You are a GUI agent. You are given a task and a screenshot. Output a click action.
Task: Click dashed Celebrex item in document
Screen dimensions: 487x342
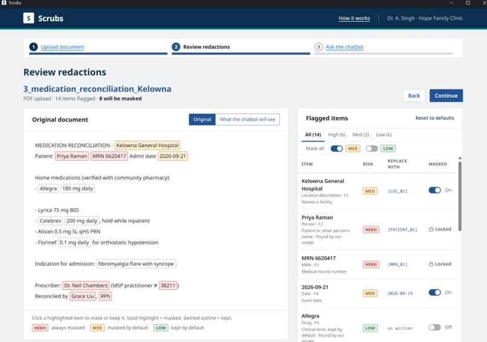[x=50, y=221]
